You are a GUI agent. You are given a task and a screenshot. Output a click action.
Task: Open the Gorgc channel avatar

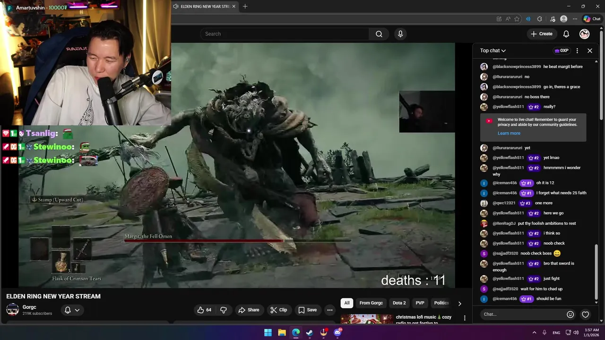coord(12,310)
